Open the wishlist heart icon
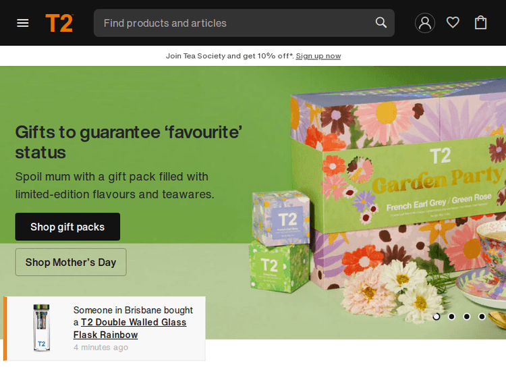The width and height of the screenshot is (506, 380). point(453,22)
